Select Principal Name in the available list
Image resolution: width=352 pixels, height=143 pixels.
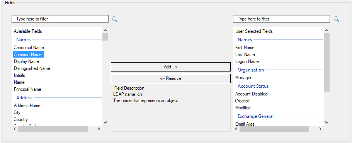click(x=27, y=89)
